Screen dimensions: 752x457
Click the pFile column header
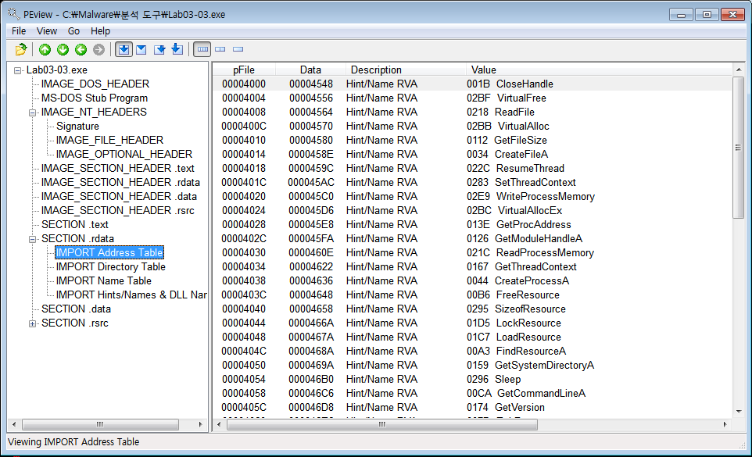tap(244, 70)
